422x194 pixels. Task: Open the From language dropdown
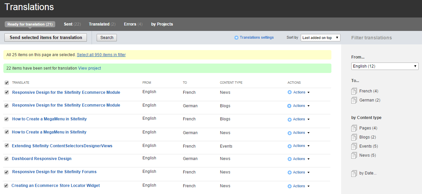[385, 66]
